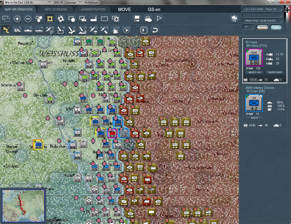Select the 268th Infantry 4-2 counter
Viewport: 291px width, 224px height.
pyautogui.click(x=254, y=103)
